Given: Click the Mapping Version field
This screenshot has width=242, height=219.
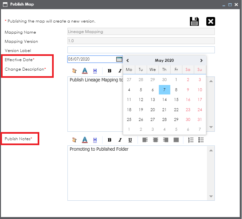Looking at the screenshot, I should click(x=141, y=41).
